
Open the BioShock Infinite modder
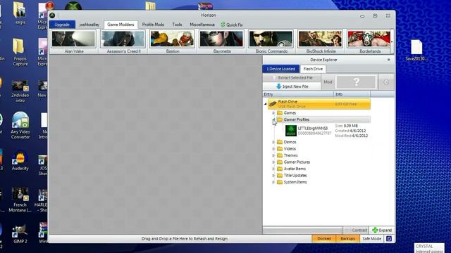[x=321, y=41]
